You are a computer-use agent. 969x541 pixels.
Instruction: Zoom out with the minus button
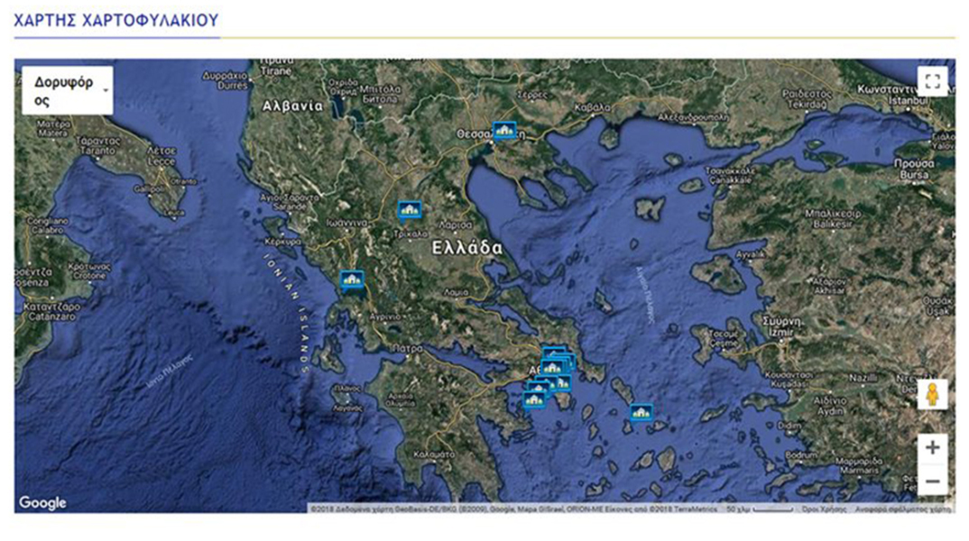coord(932,481)
